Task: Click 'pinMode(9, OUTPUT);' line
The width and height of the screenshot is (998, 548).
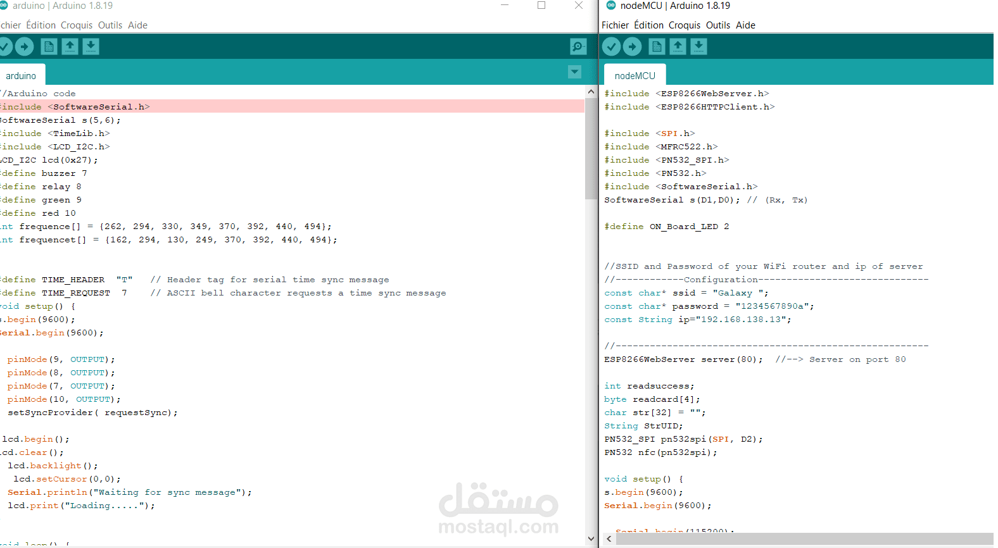Action: click(61, 359)
